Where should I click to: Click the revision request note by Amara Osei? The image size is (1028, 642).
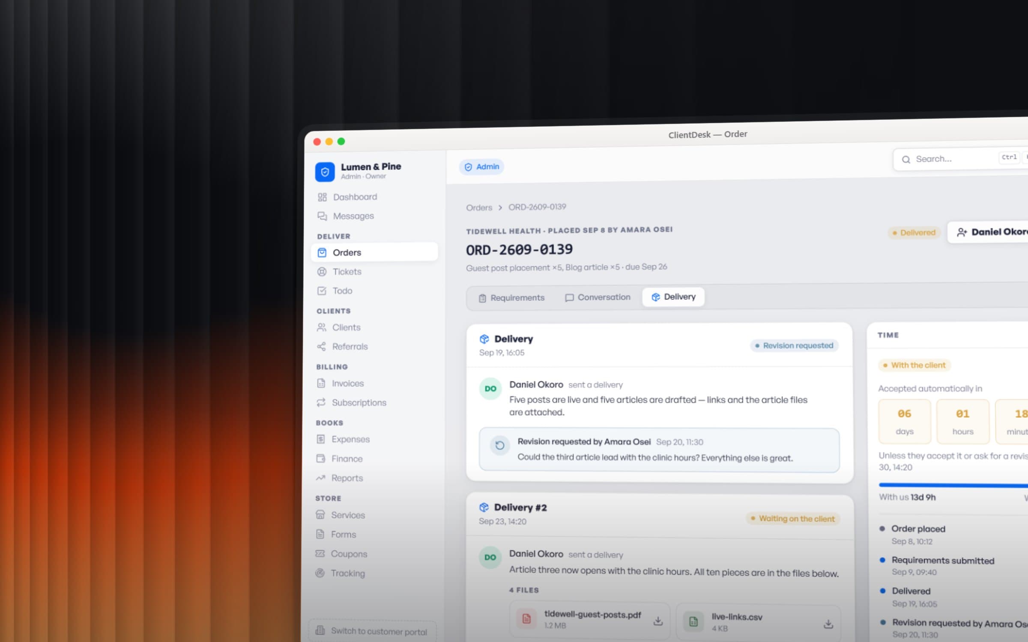(x=659, y=450)
